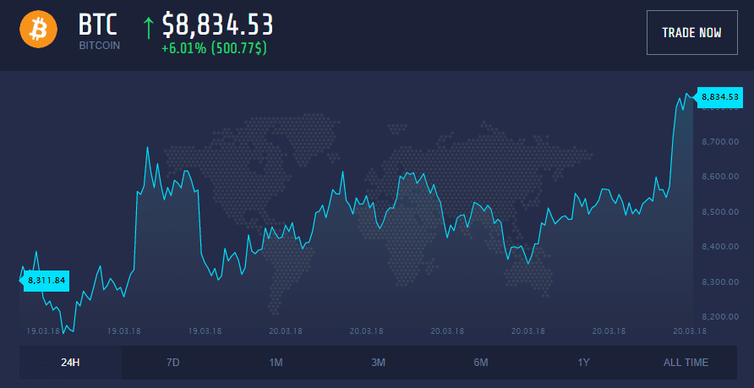
Task: Click the 8,311.84 starting price marker
Action: tap(46, 281)
